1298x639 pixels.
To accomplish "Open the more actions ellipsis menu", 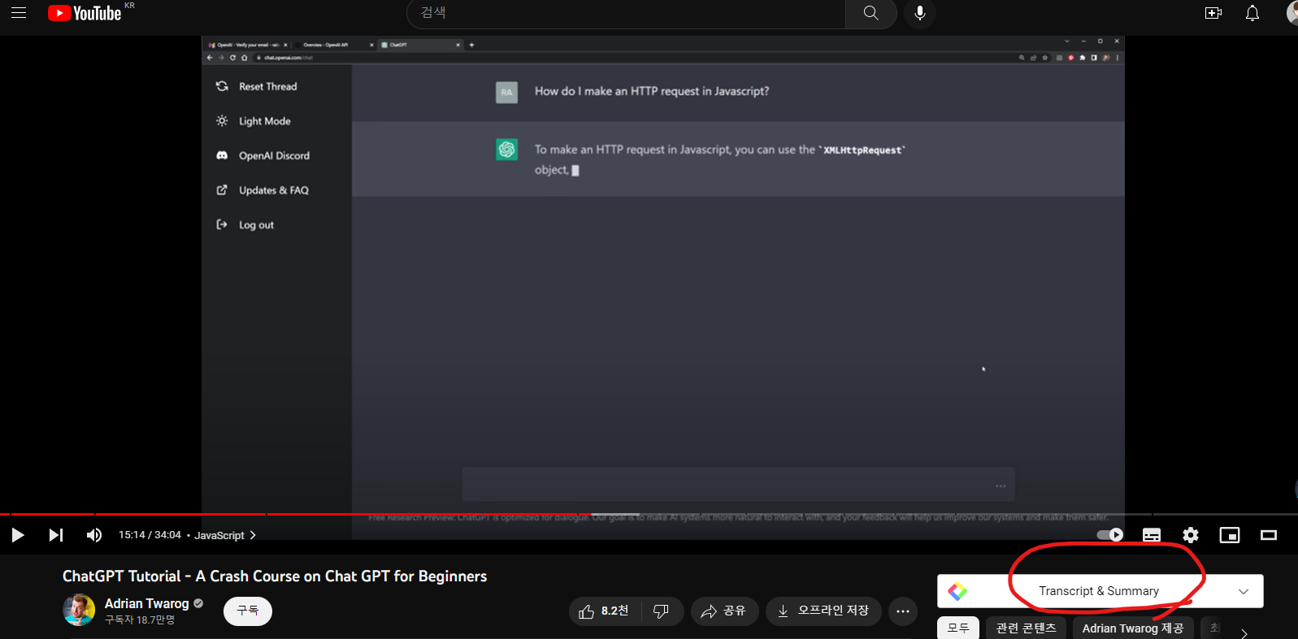I will point(903,611).
